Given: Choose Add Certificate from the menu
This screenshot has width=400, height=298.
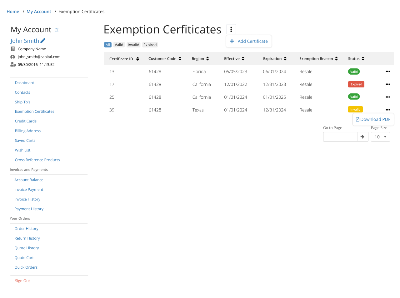Looking at the screenshot, I should (x=249, y=41).
